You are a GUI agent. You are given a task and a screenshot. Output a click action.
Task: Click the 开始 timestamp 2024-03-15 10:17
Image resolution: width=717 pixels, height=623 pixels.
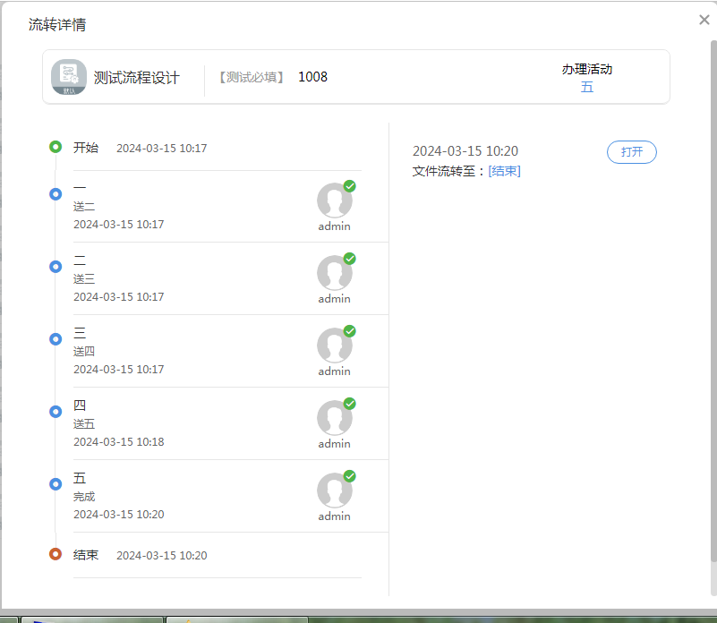click(x=161, y=149)
